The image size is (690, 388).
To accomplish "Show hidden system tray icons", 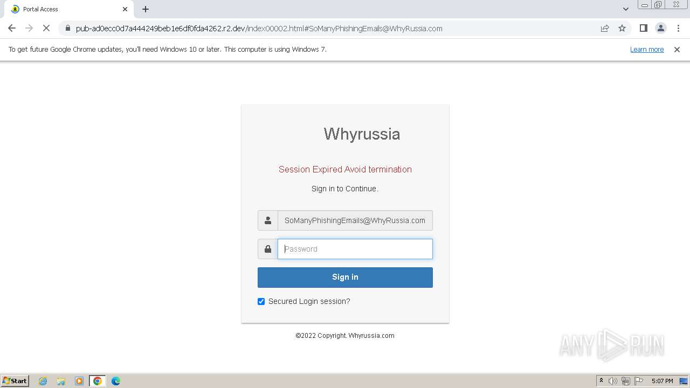I will coord(601,381).
